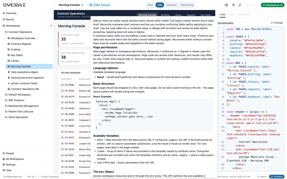Click the plus icon next to Workspaces
The height and width of the screenshot is (179, 287).
pyautogui.click(x=51, y=26)
